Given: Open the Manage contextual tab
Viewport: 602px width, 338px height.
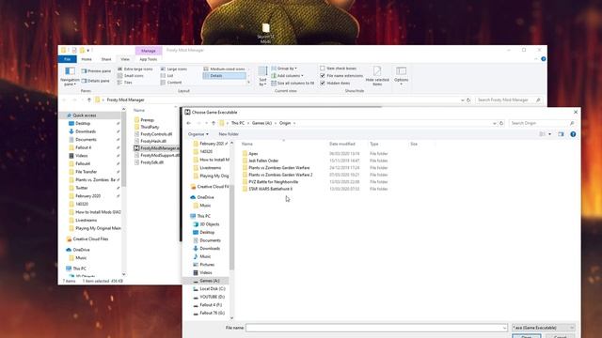Looking at the screenshot, I should click(149, 51).
